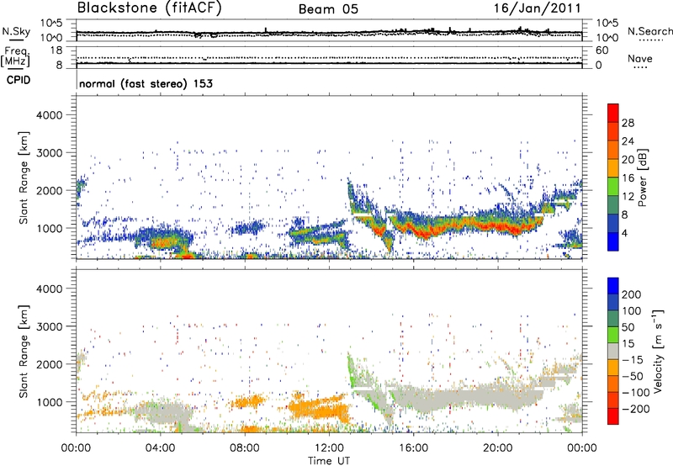
Task: Click the '10^5' label on the left noise axis
Action: coord(51,24)
